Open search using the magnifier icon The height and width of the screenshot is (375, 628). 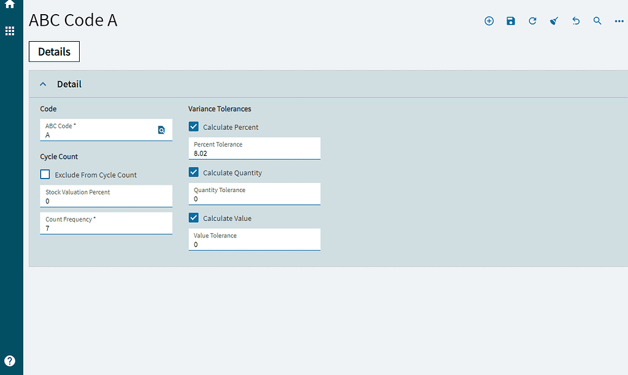597,20
